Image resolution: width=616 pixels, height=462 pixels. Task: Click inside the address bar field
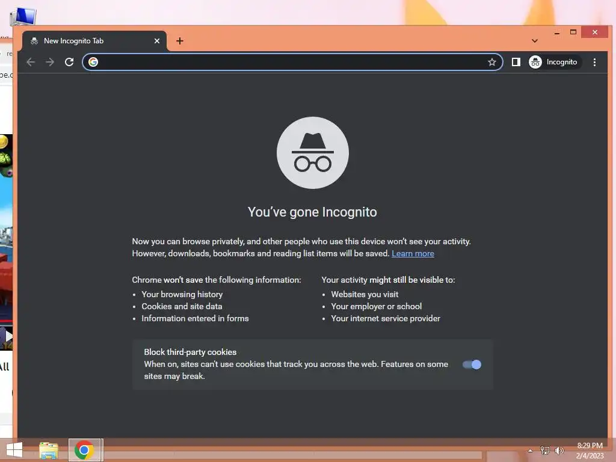point(292,62)
